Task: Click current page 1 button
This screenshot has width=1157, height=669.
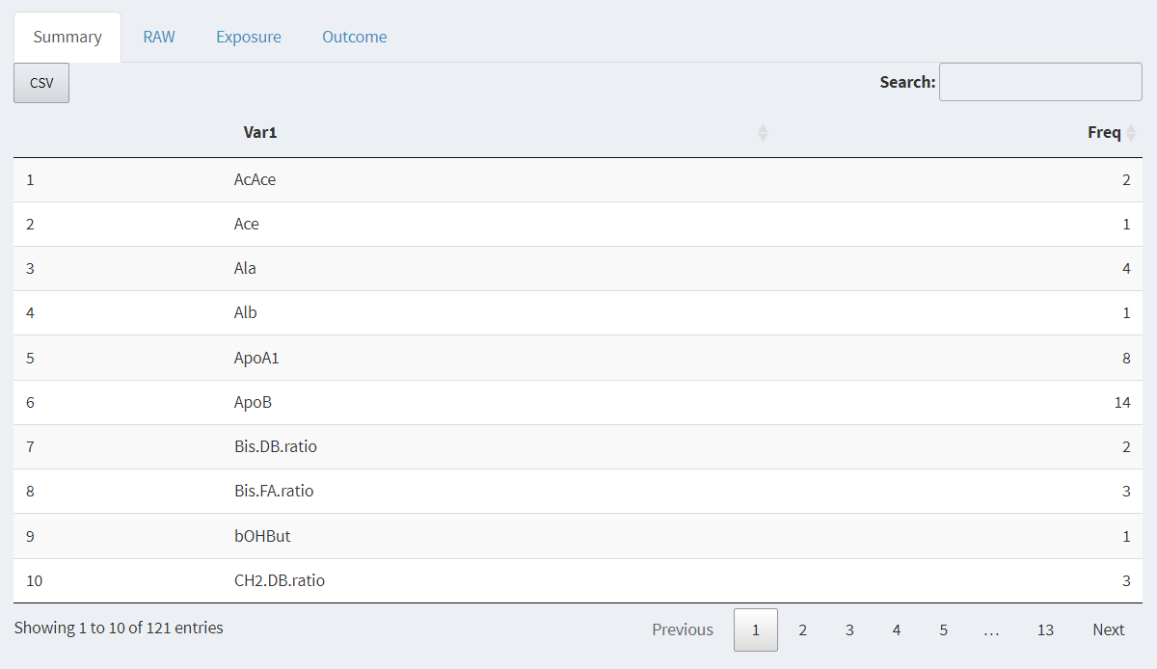Action: [x=756, y=629]
